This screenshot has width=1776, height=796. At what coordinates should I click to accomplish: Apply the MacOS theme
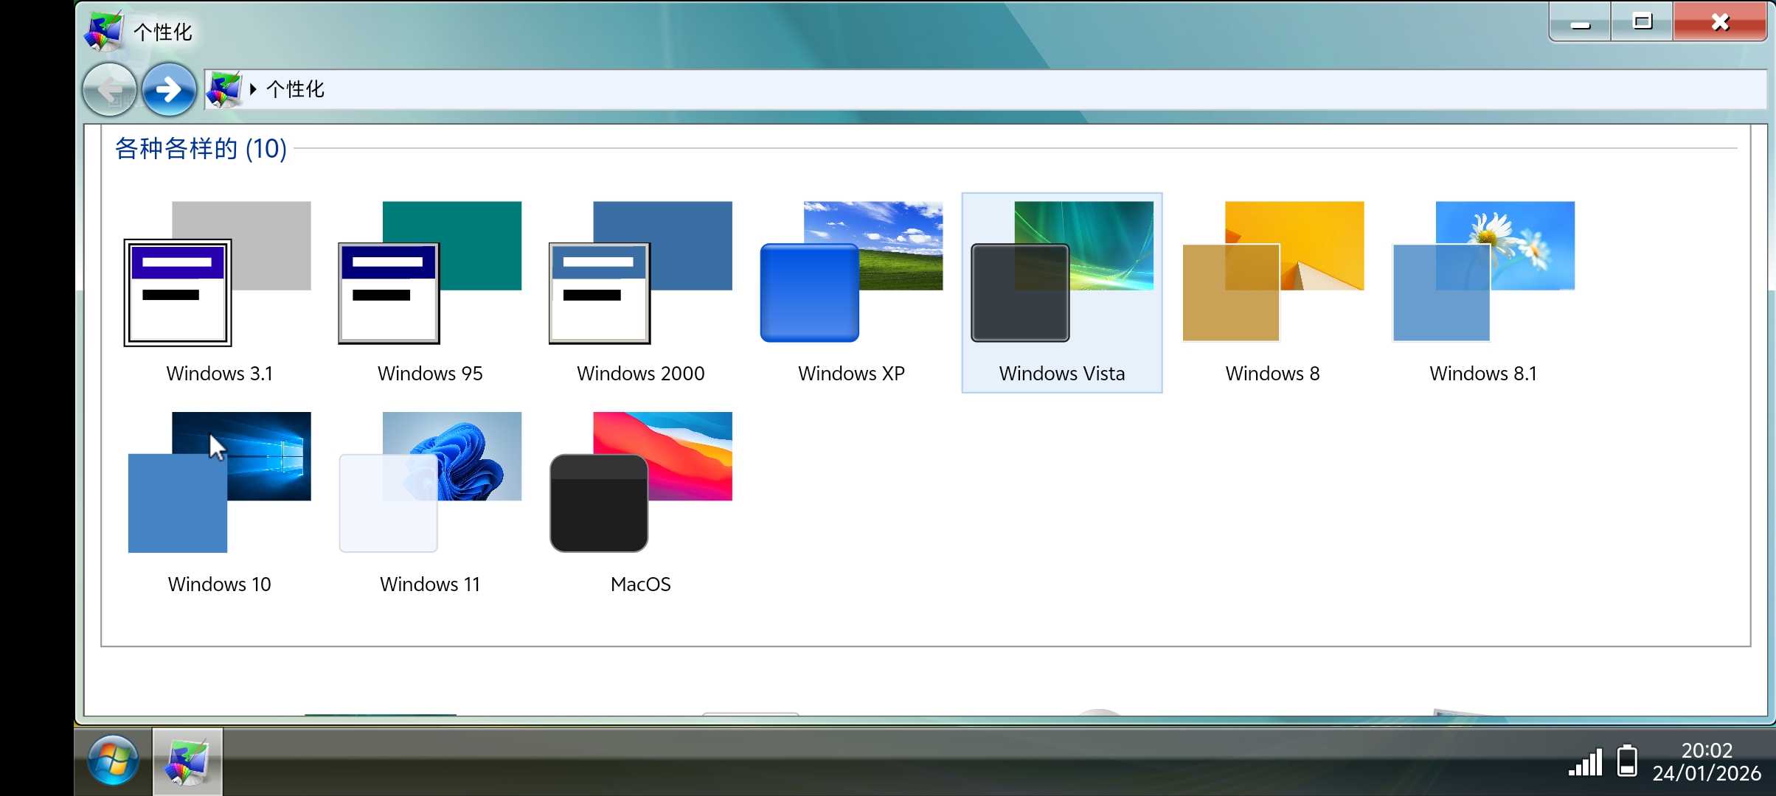tap(640, 501)
